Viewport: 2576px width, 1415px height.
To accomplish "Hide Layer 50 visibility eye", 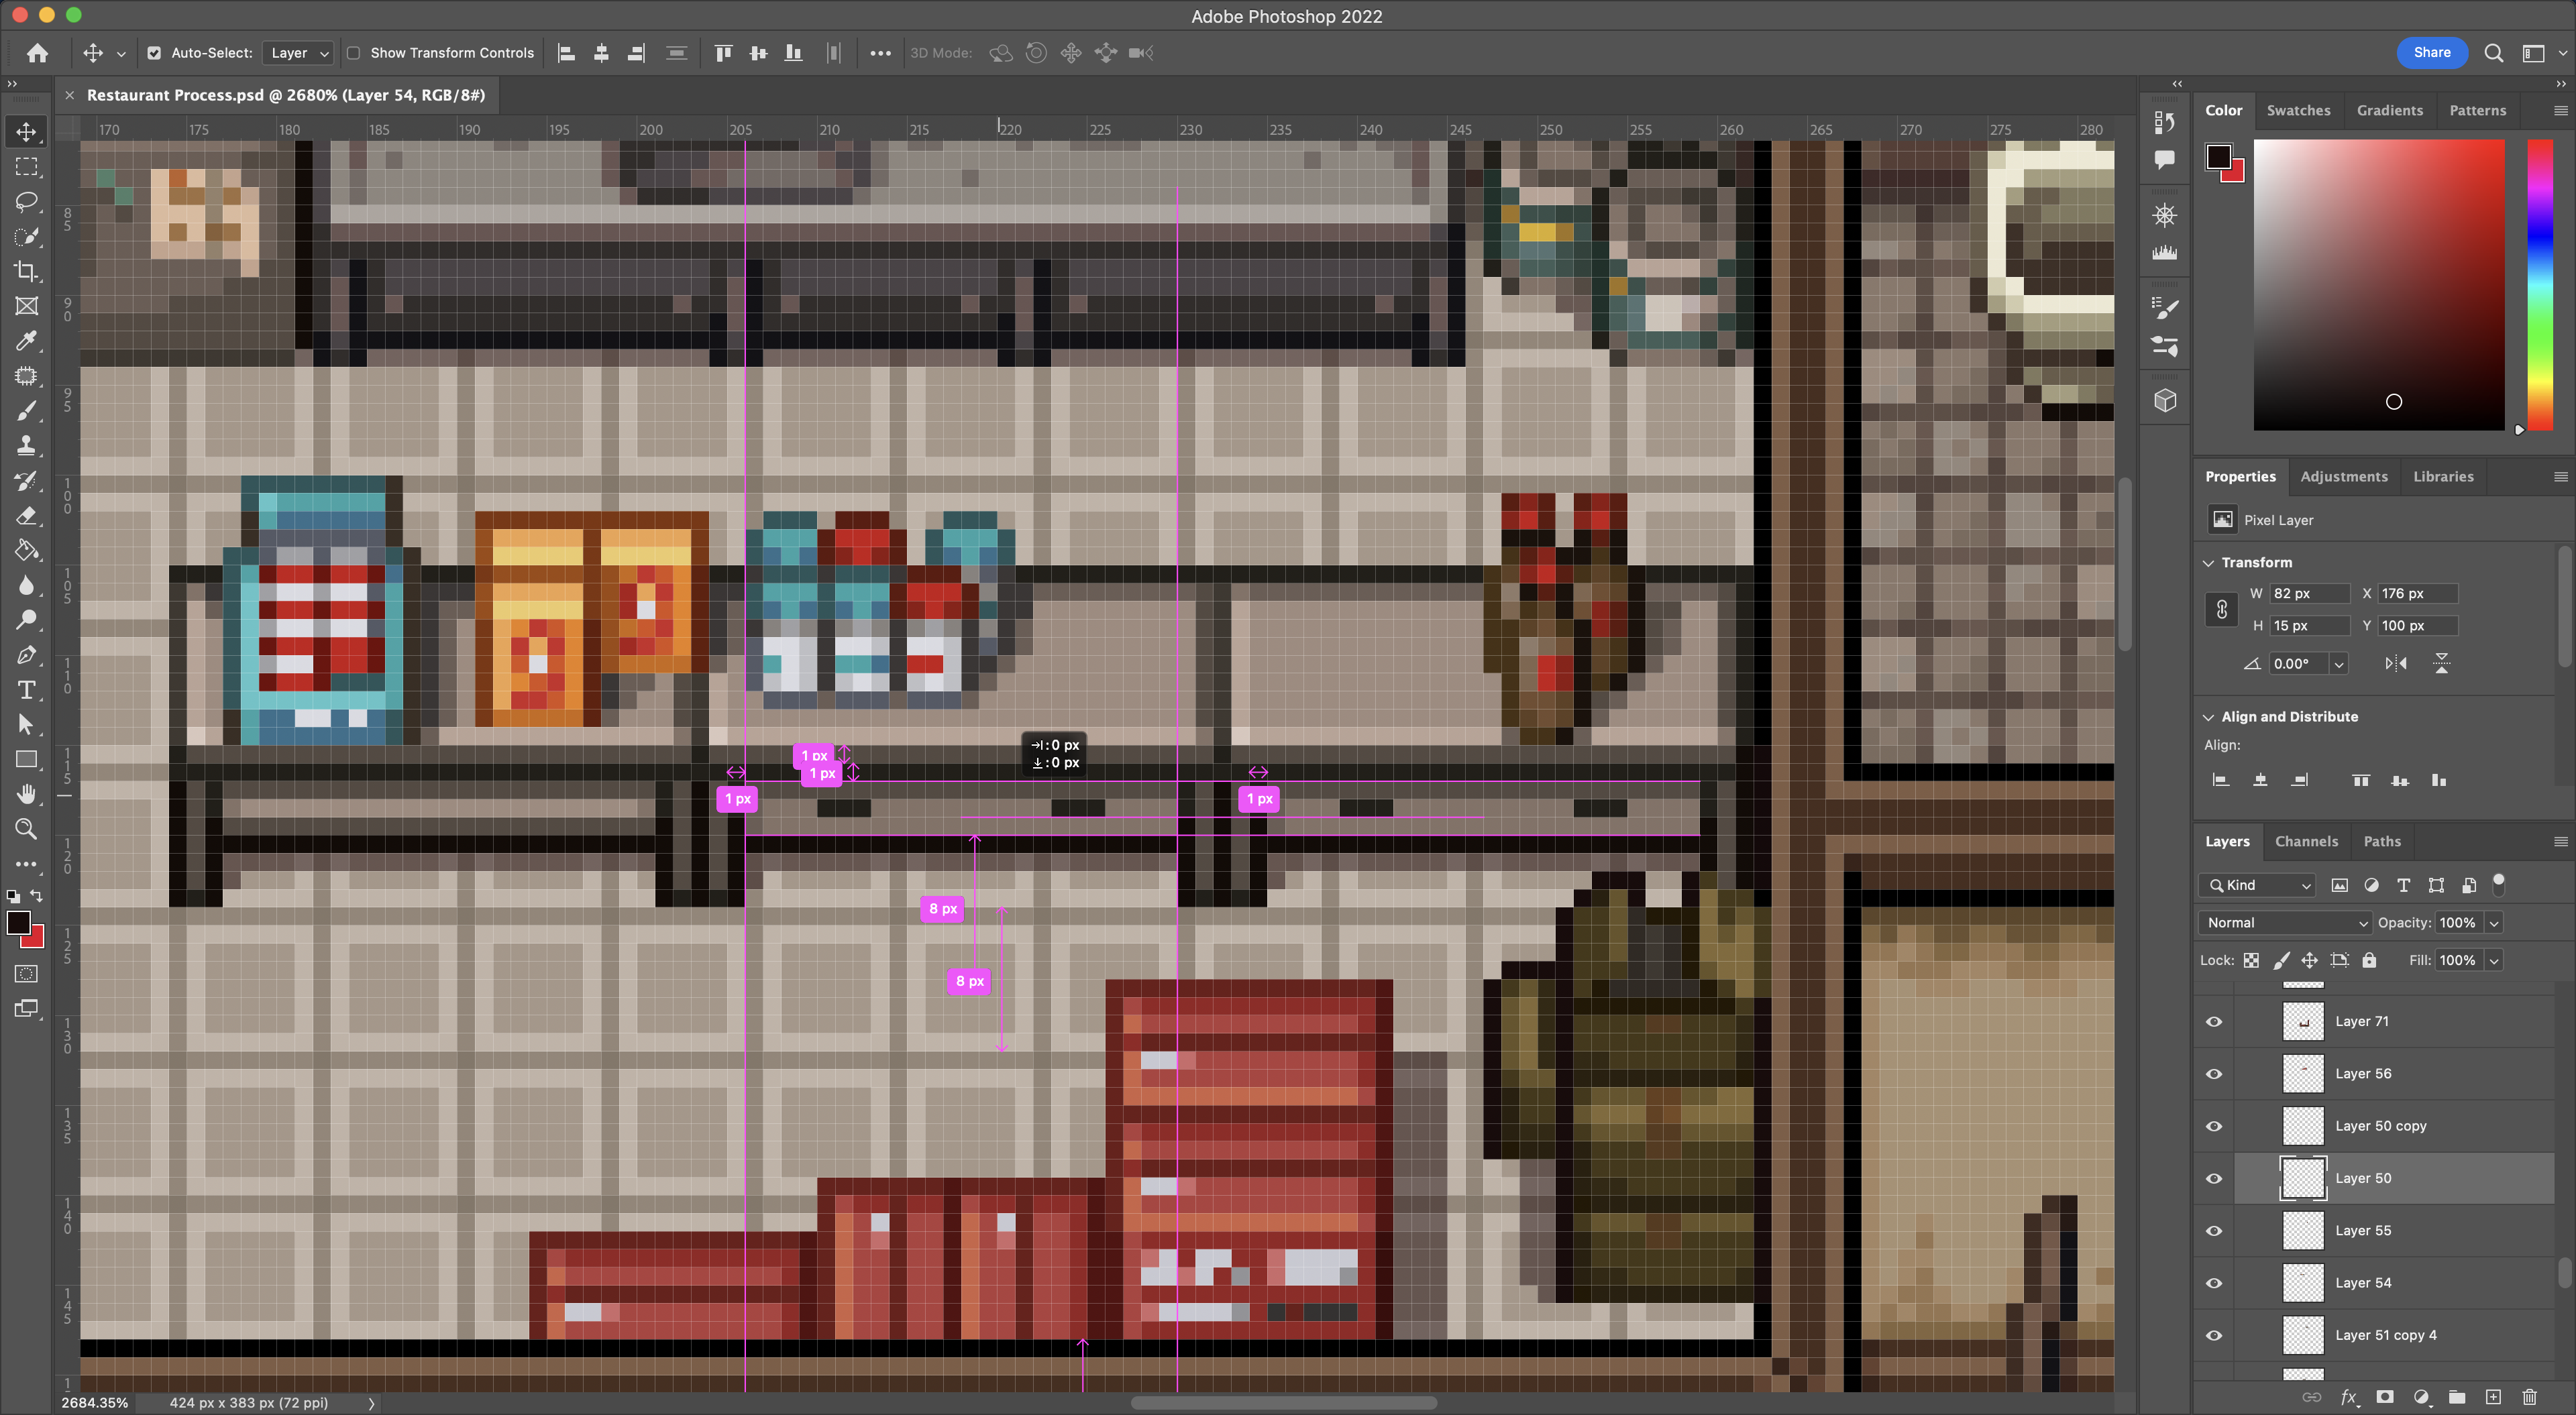I will (x=2214, y=1179).
